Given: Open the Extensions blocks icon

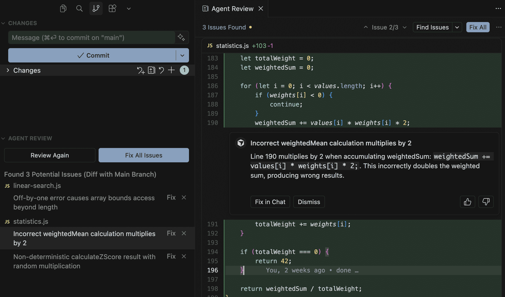Looking at the screenshot, I should tap(112, 8).
